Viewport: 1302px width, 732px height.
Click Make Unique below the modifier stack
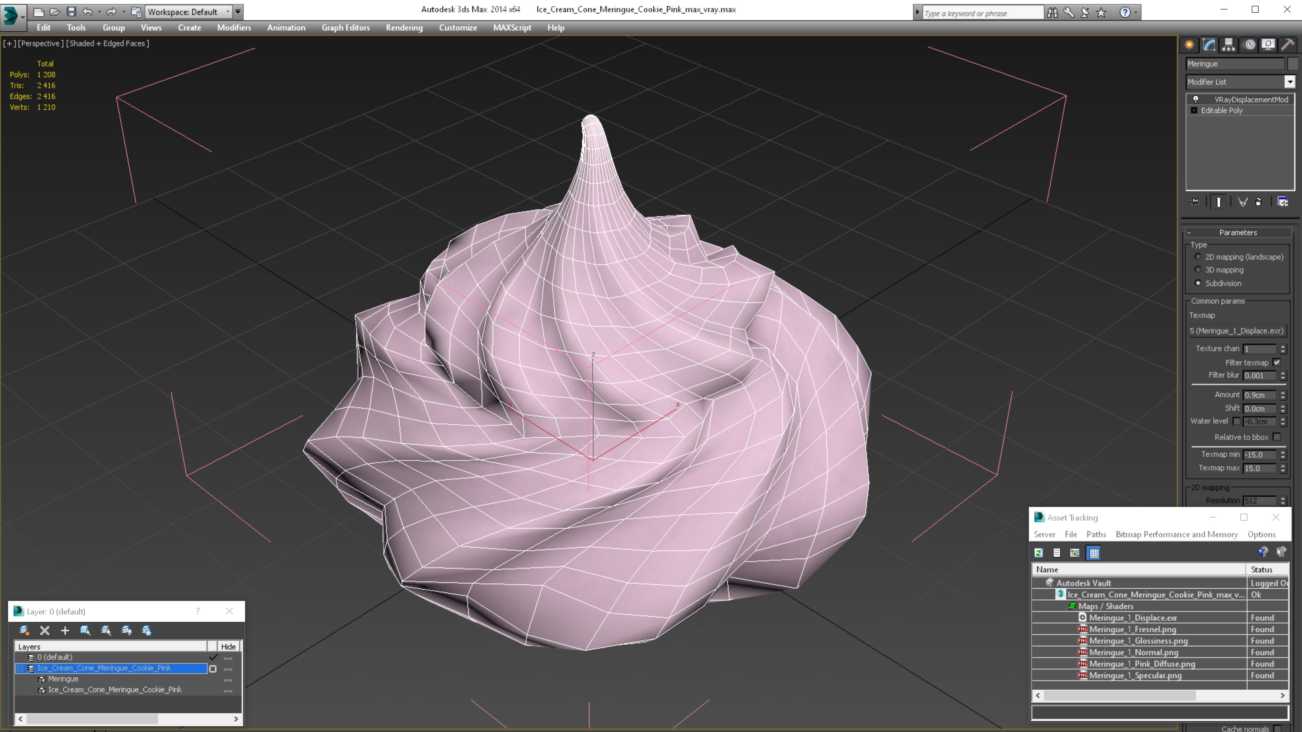click(1242, 202)
